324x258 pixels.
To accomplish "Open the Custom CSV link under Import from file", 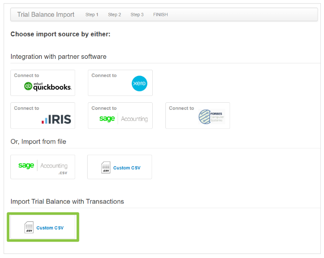I will tap(127, 168).
